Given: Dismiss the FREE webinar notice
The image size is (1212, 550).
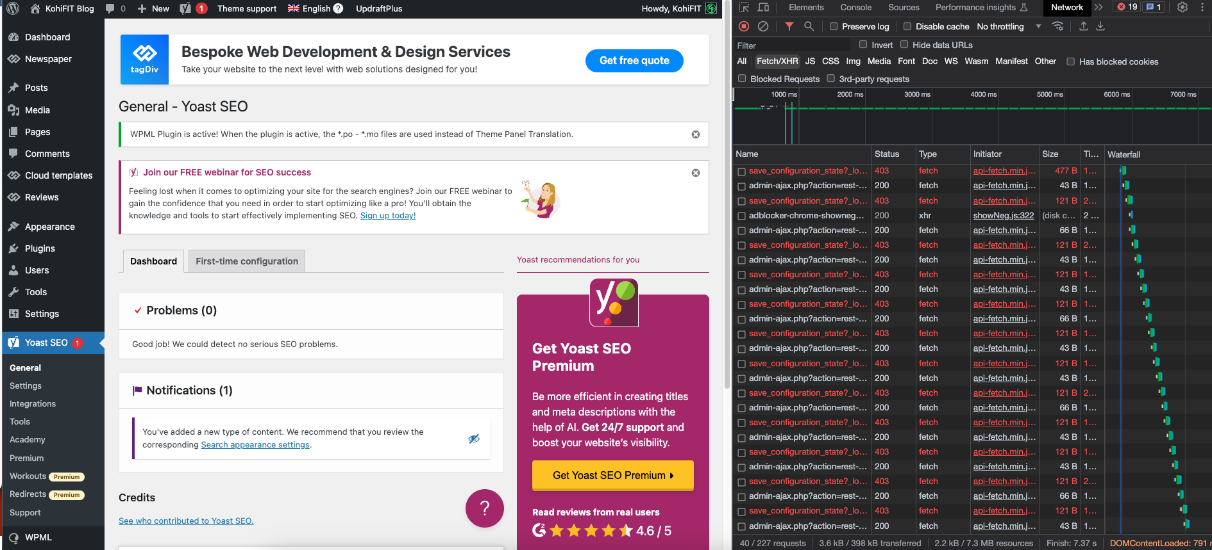Looking at the screenshot, I should pos(696,173).
